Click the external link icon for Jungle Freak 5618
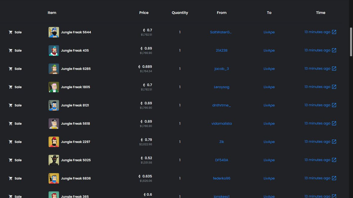Viewport: 353px width, 198px height. point(334,123)
